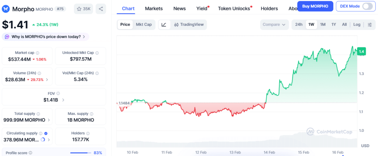The image size is (378, 156).
Task: Select the 1M time range
Action: pyautogui.click(x=323, y=25)
